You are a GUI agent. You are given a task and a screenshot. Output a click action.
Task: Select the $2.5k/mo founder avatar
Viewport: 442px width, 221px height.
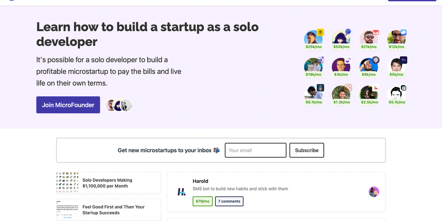(368, 93)
